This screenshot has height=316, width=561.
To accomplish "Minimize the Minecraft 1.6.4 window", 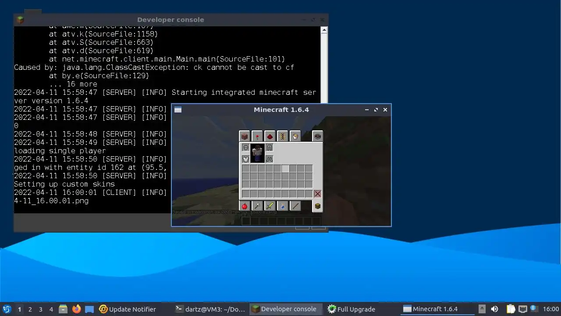I will pyautogui.click(x=367, y=110).
